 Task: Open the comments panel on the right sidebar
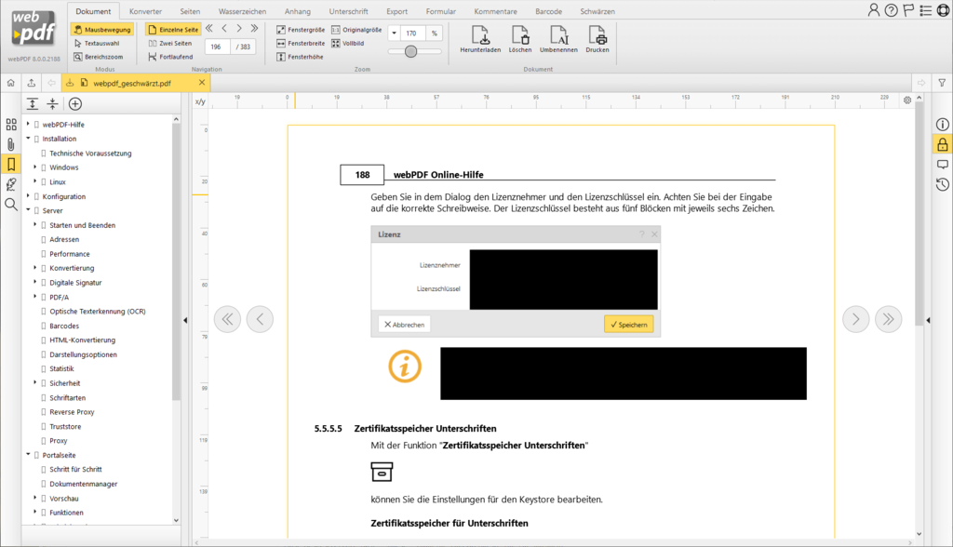pyautogui.click(x=942, y=165)
